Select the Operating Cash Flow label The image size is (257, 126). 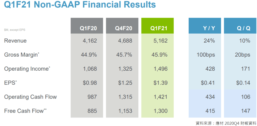(x=30, y=97)
